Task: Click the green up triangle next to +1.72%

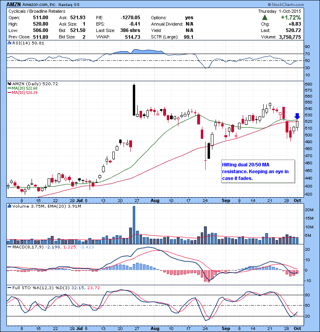Action: pos(264,18)
